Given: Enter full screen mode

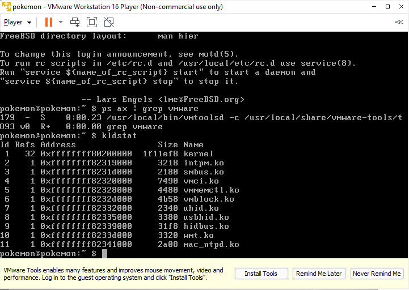Looking at the screenshot, I should coord(92,22).
